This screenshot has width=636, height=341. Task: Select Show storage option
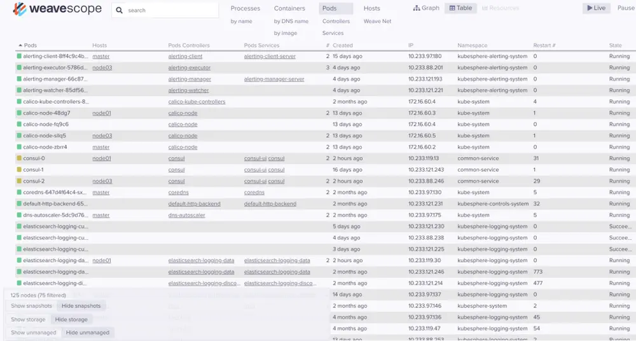28,319
